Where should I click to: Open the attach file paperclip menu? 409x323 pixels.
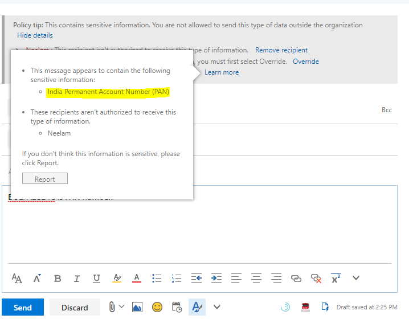(x=113, y=308)
